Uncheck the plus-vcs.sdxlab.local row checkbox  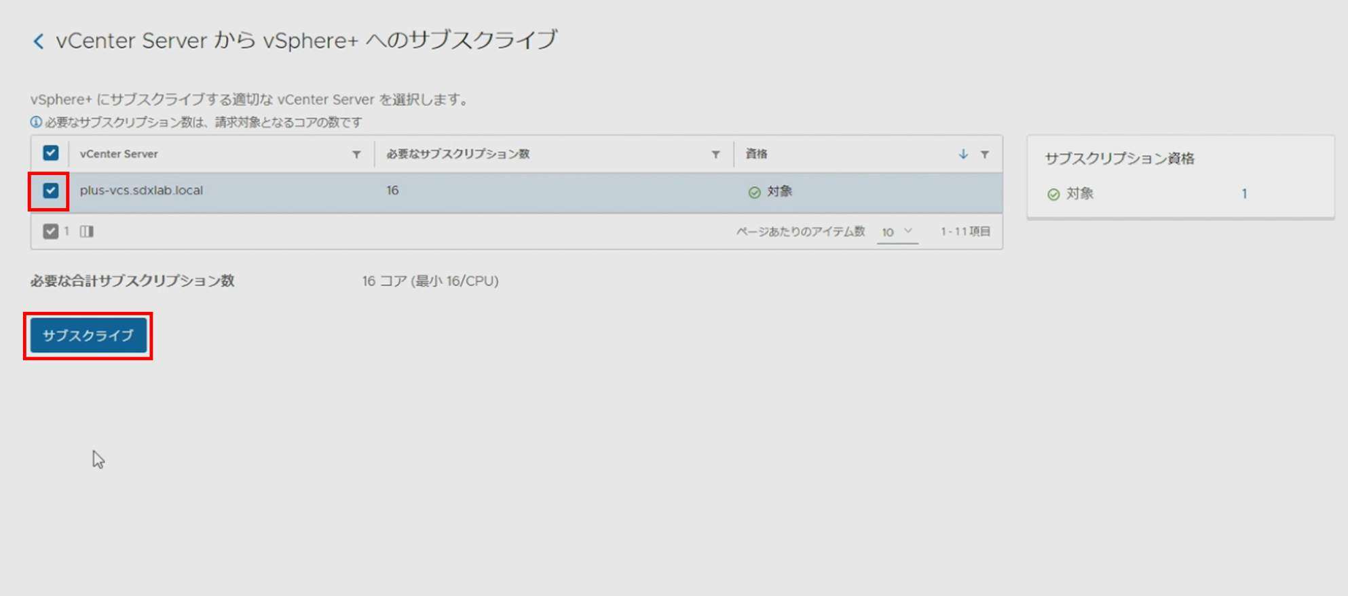point(51,191)
